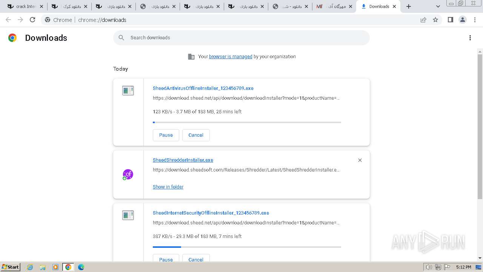Focus the Search downloads field

(241, 38)
